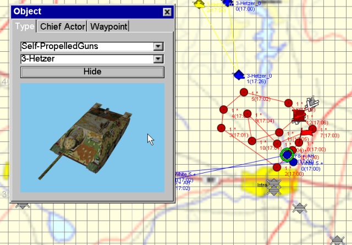
Task: Close the Object dialog
Action: (x=167, y=12)
